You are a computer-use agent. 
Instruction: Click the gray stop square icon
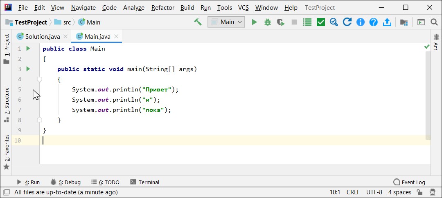coord(294,22)
